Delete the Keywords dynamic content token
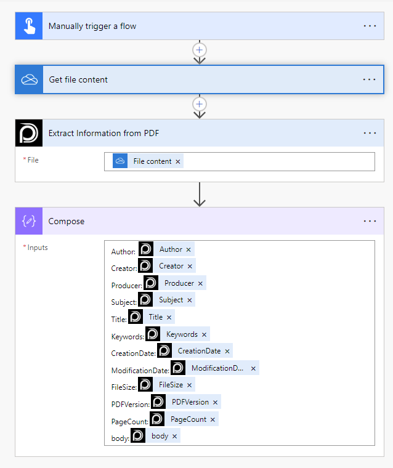The width and height of the screenshot is (393, 468). [x=204, y=334]
